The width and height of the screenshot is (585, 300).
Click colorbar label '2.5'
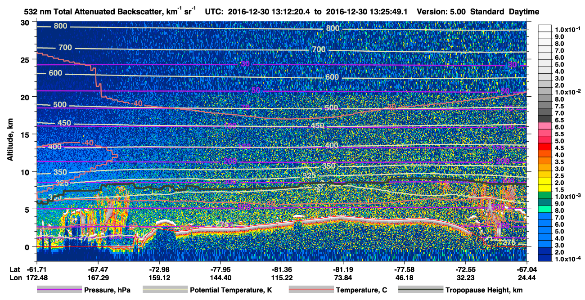pos(559,176)
